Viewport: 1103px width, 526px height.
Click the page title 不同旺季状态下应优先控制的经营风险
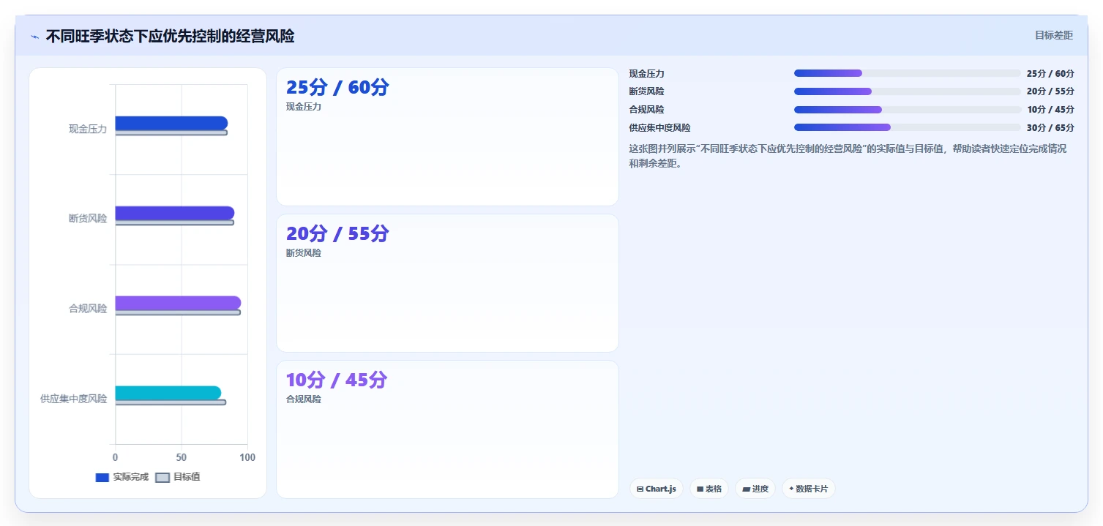point(170,37)
